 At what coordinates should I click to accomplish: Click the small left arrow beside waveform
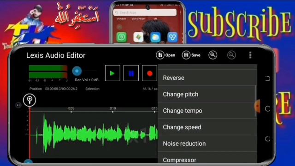[18, 105]
